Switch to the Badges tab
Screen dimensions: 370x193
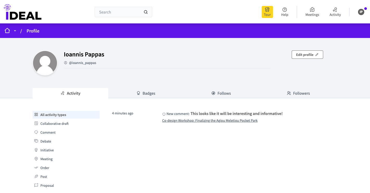[146, 93]
